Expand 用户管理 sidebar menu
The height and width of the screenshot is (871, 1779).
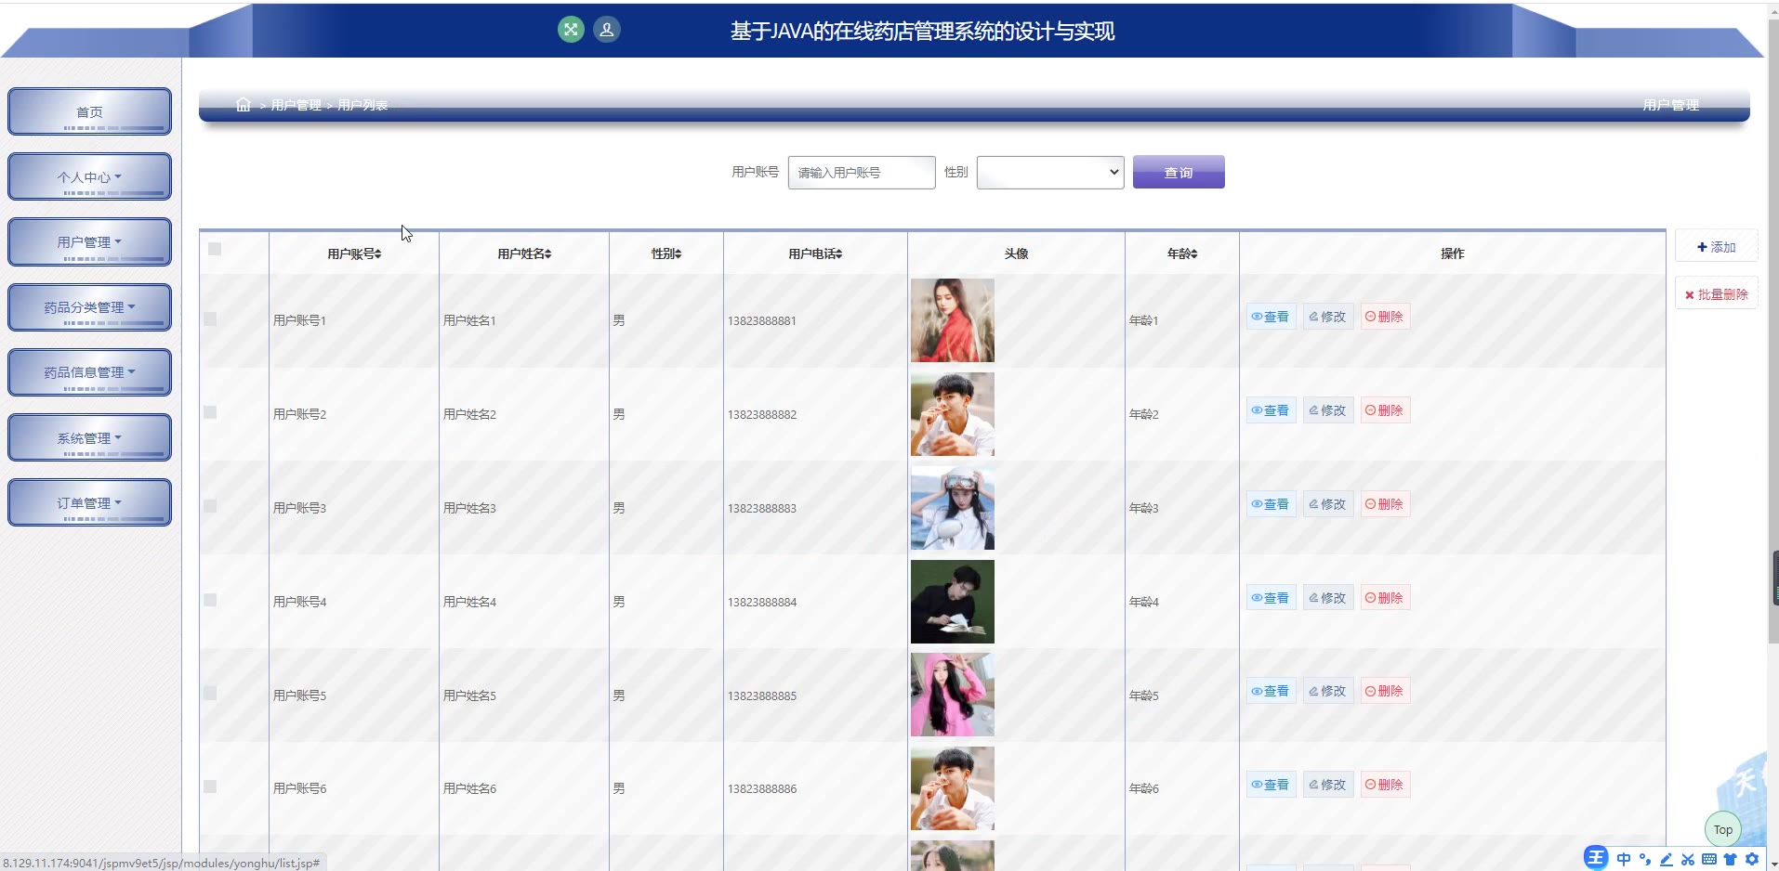tap(89, 241)
